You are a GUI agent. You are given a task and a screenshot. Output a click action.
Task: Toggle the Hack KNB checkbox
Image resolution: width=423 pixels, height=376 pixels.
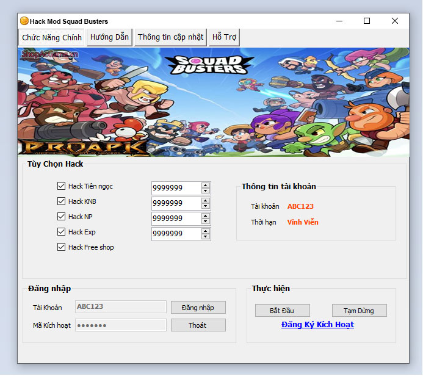point(61,201)
